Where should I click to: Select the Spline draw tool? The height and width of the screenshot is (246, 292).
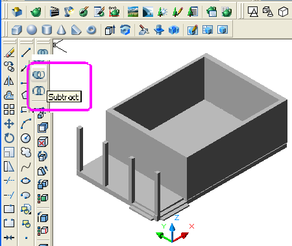pos(26,166)
